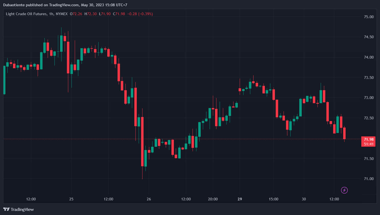
Task: Select the red 71.98 current price label
Action: [369, 139]
